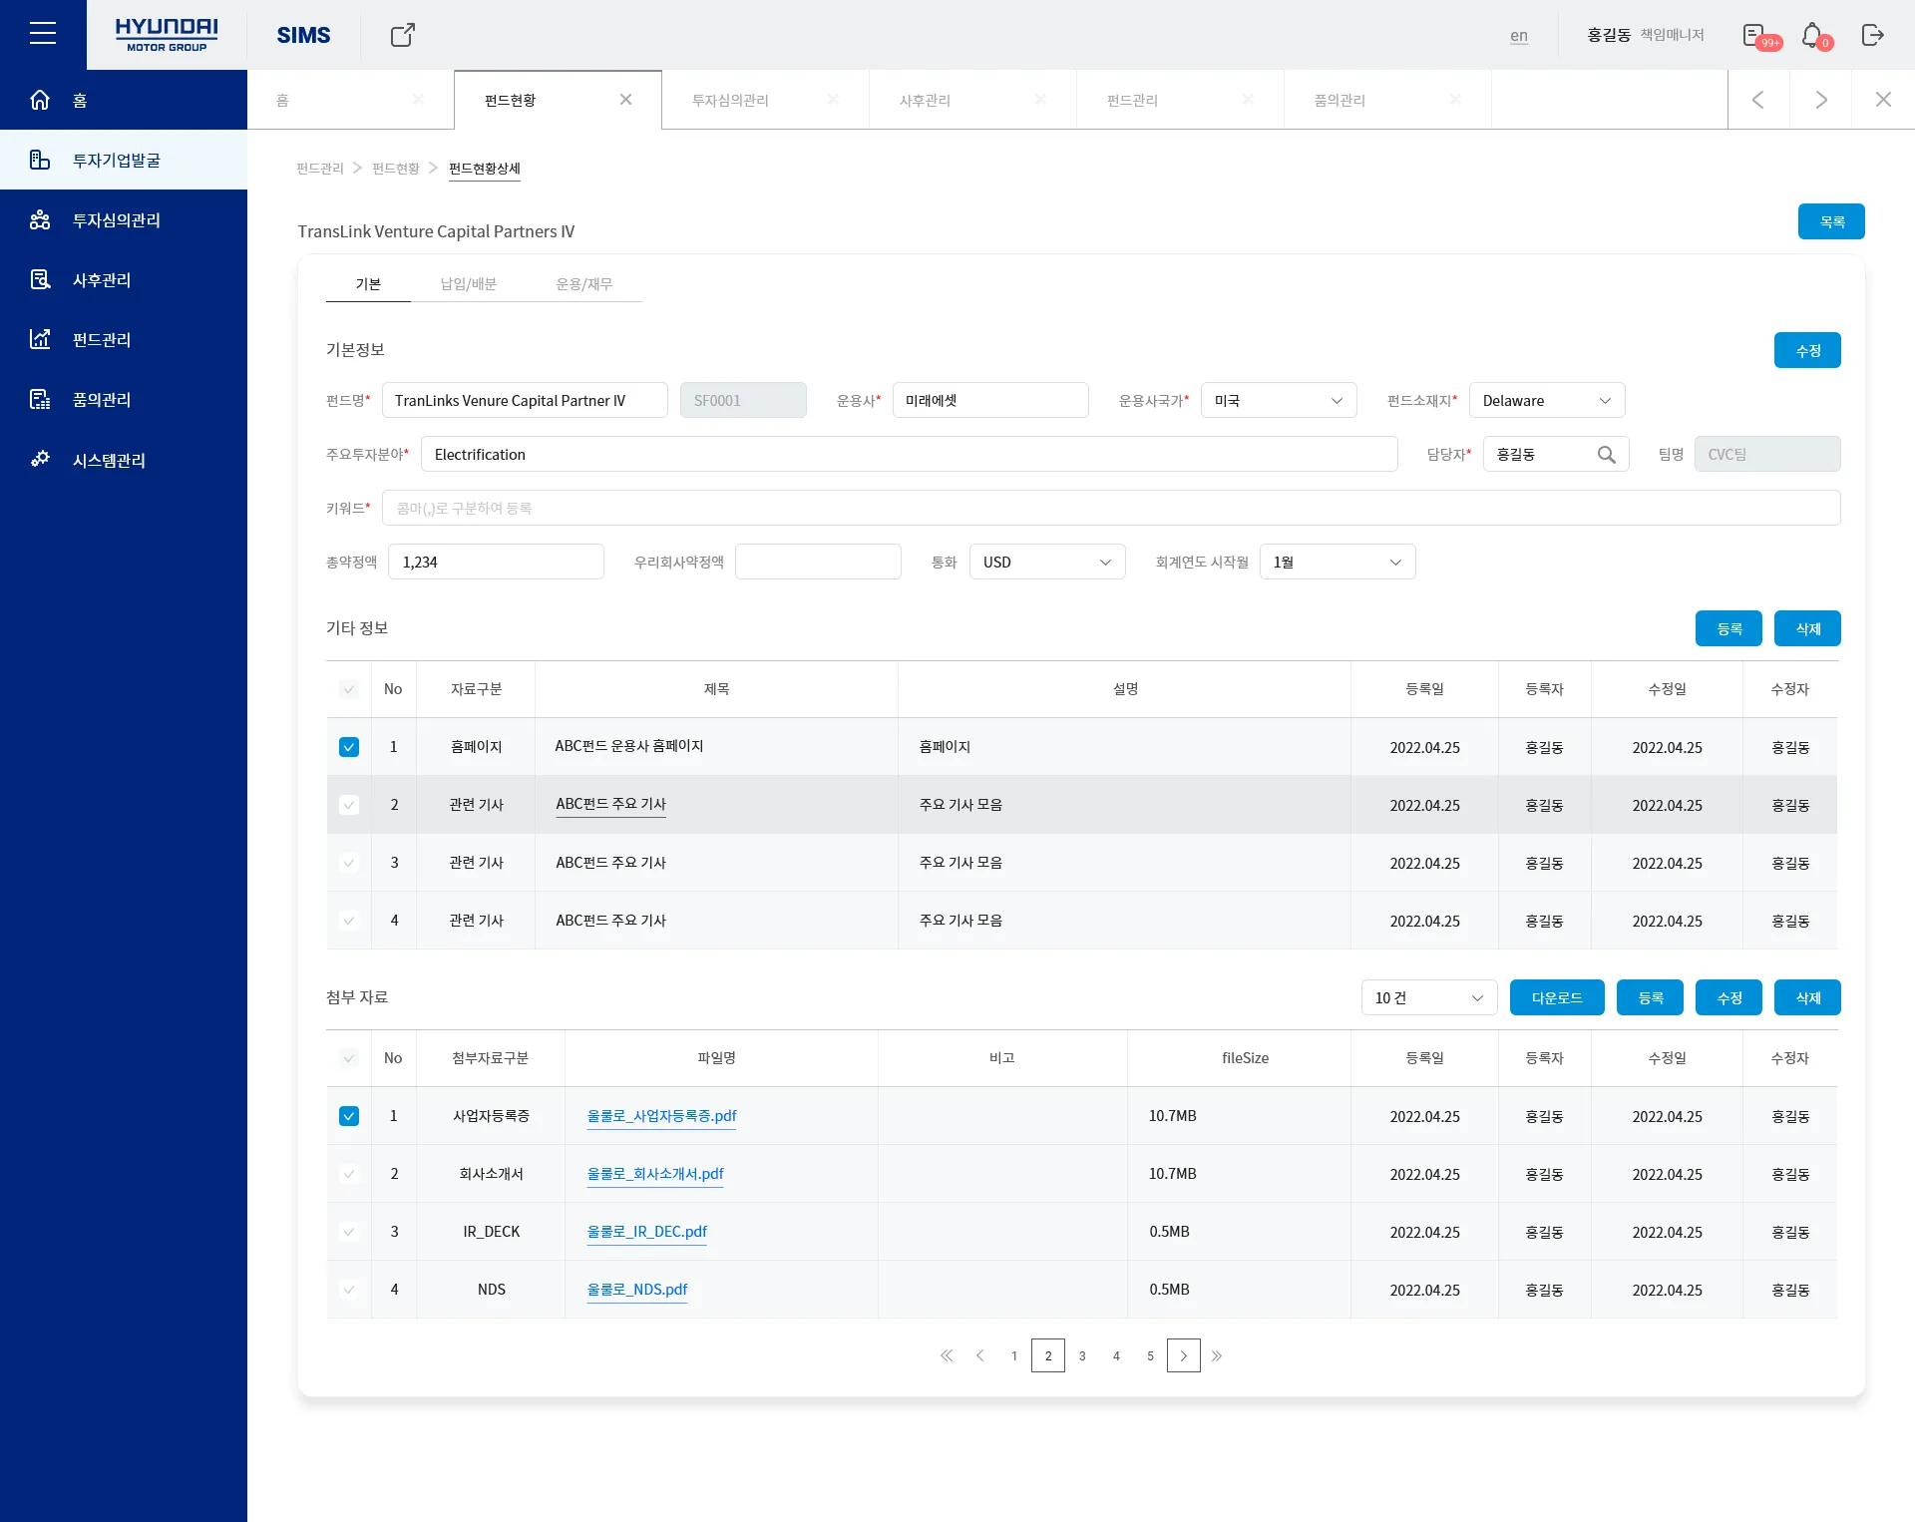Toggle select-all checkbox in 기타 정보 table
The image size is (1915, 1522).
point(349,689)
